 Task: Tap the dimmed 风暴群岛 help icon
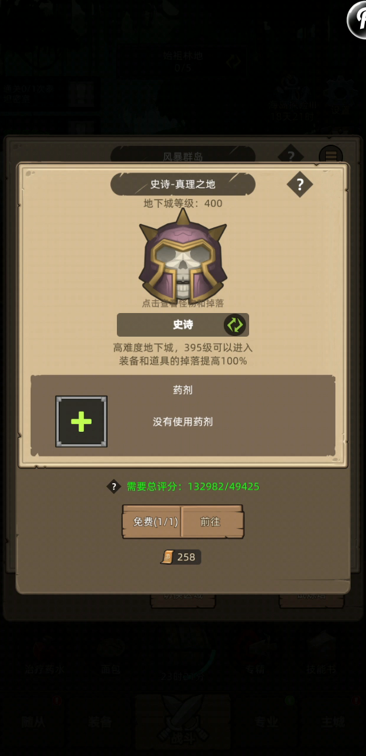pyautogui.click(x=290, y=156)
